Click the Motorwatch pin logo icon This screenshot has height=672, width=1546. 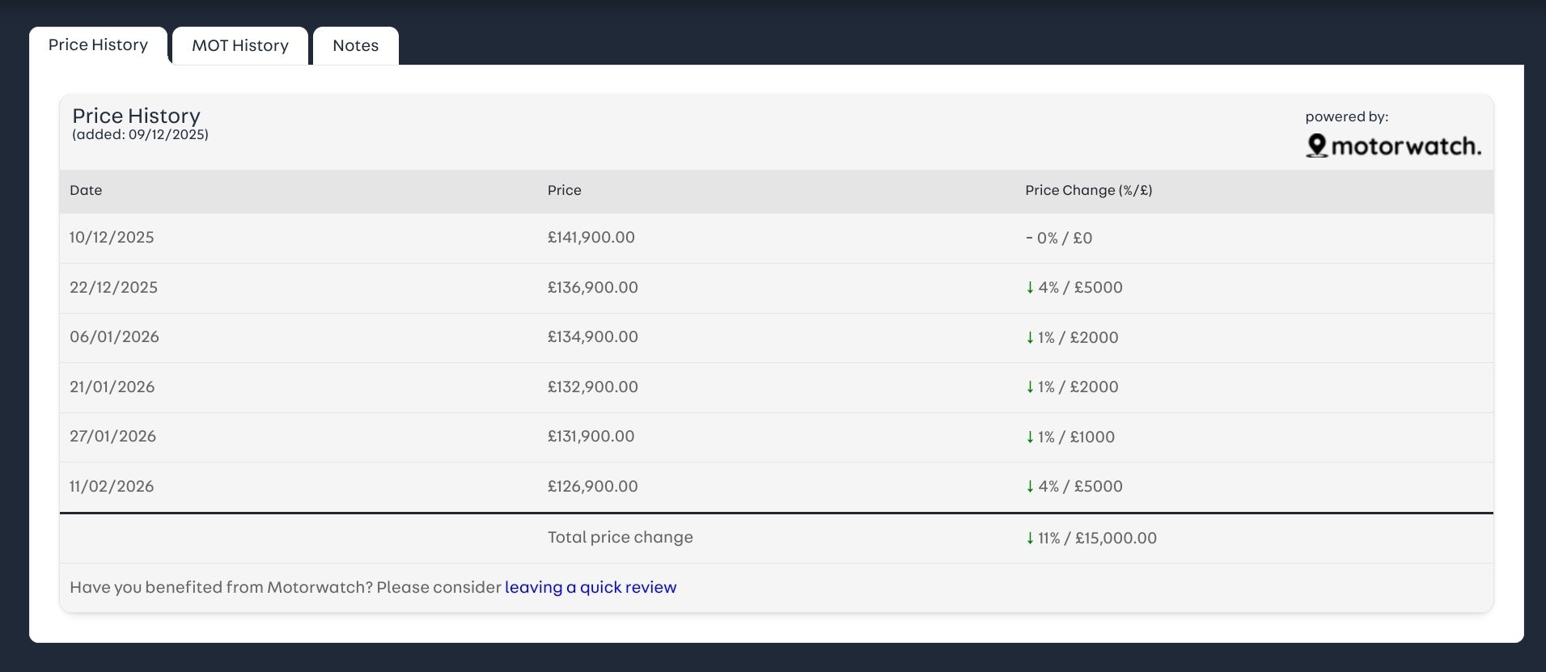coord(1316,146)
